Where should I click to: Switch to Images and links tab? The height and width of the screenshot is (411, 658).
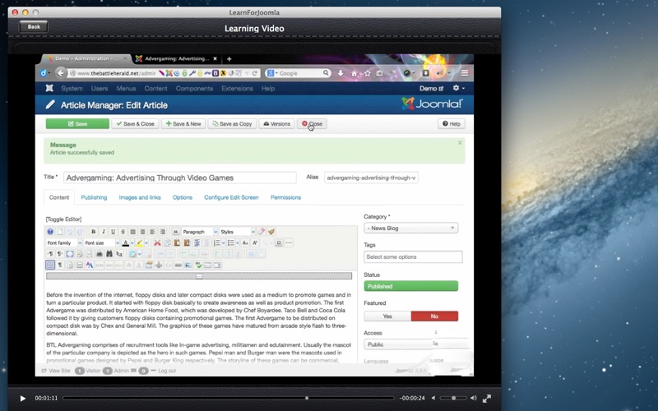(x=140, y=197)
